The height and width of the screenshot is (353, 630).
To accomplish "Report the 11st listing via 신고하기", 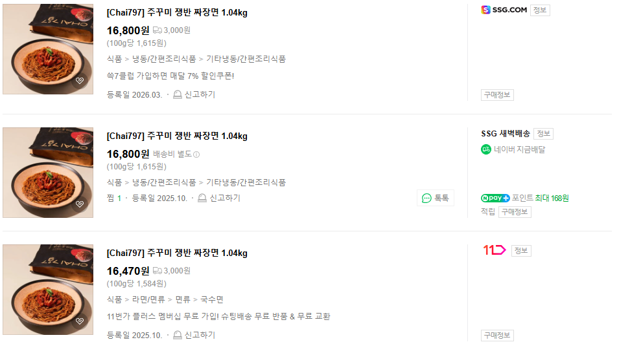I will (194, 335).
